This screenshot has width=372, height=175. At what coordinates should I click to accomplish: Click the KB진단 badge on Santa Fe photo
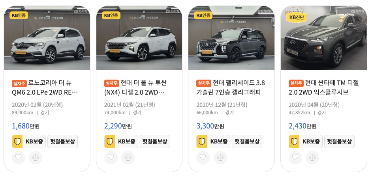[297, 17]
